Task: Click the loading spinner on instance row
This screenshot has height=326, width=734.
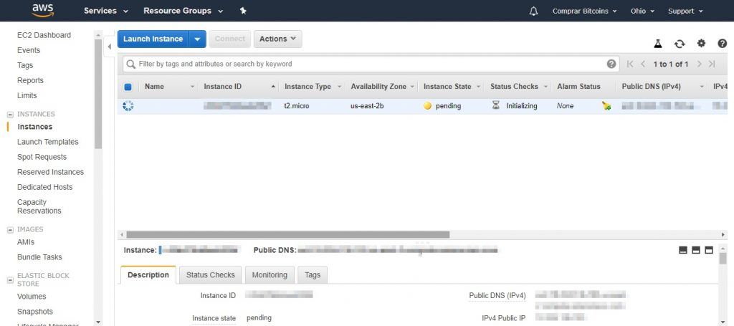Action: coord(128,106)
